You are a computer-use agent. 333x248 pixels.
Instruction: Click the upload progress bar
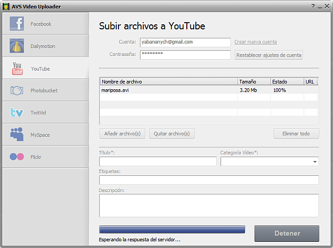[172, 230]
